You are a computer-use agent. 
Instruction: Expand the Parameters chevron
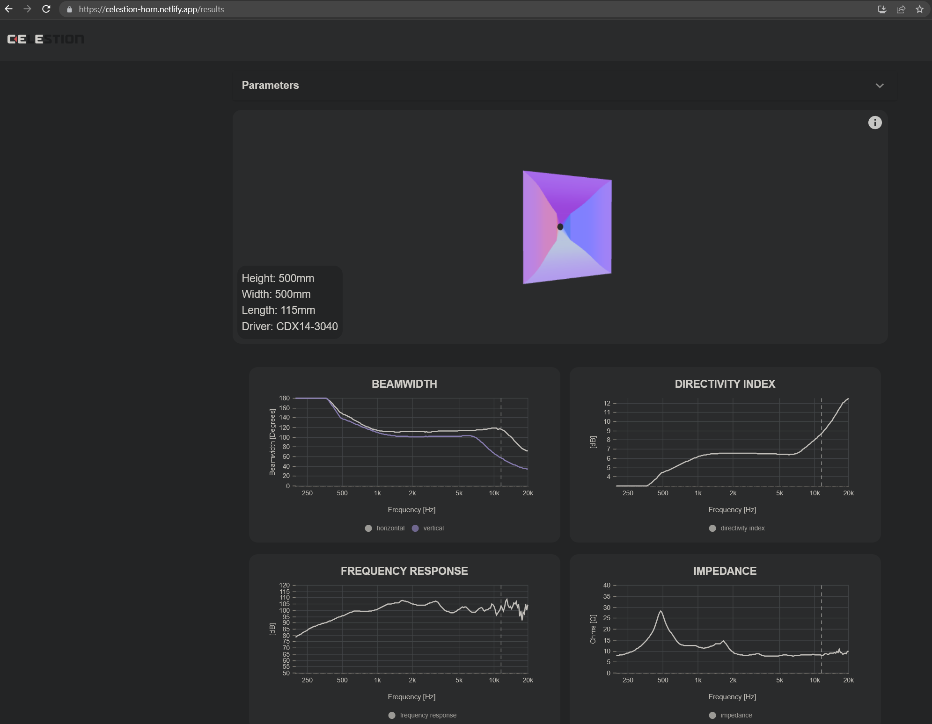pyautogui.click(x=880, y=86)
